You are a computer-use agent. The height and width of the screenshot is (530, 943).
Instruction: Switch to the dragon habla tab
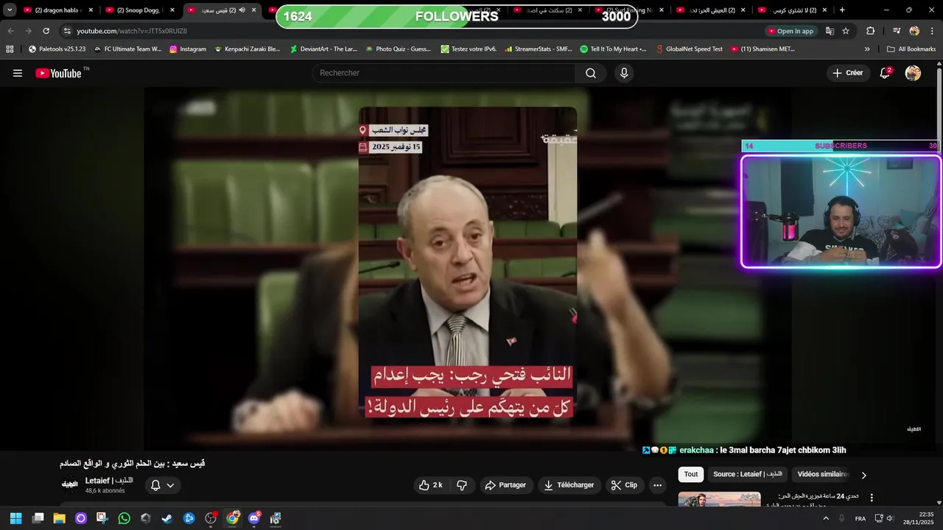point(57,10)
